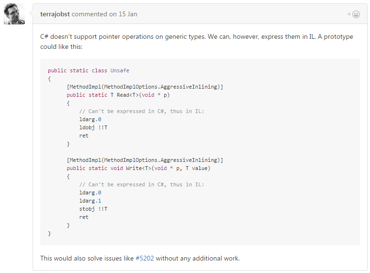Open the add reaction smiley icon
Image resolution: width=370 pixels, height=273 pixels.
tap(356, 14)
